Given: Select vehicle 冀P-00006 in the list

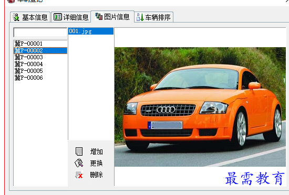Looking at the screenshot, I should (x=40, y=78).
